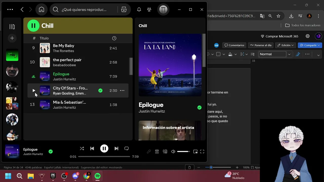Toggle liked checkmark on City Of Stars
Screen dimensions: 324x182
(x=100, y=90)
